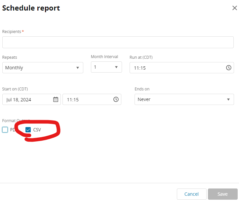Uncheck the CSV format checkbox
This screenshot has width=239, height=203.
(28, 130)
